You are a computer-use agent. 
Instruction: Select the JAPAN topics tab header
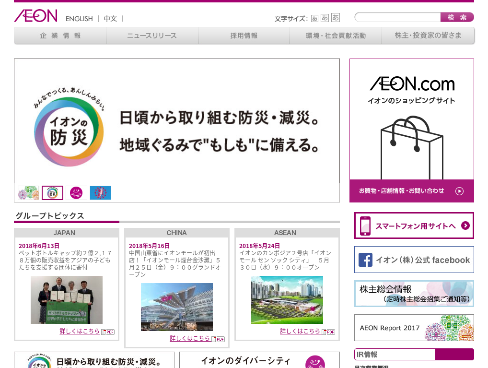[67, 233]
